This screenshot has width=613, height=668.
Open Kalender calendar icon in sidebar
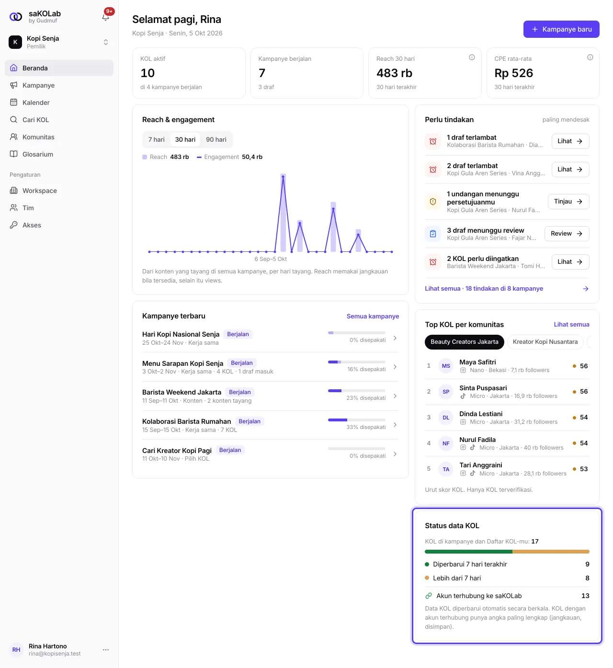[x=14, y=102]
